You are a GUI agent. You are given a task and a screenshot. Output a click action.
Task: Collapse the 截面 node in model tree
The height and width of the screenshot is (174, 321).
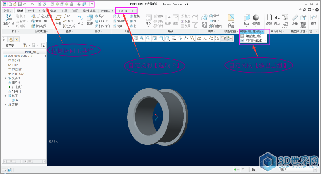(6, 96)
